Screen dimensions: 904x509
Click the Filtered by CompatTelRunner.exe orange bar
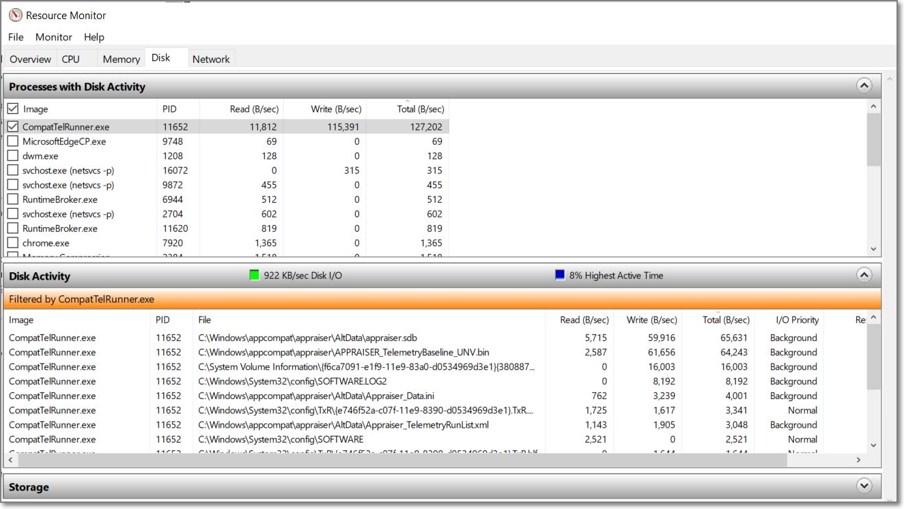[442, 299]
